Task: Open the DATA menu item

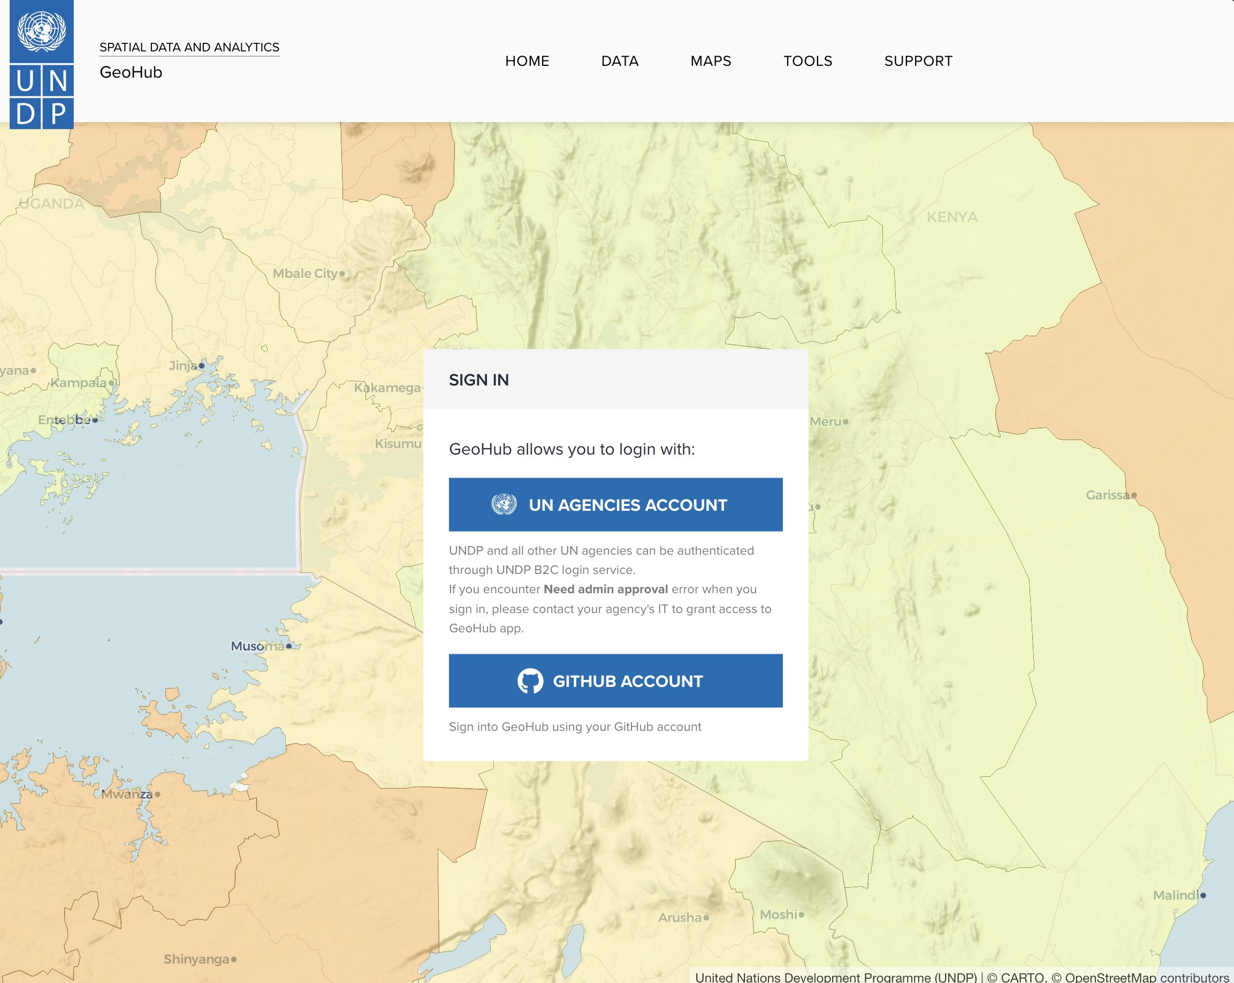Action: pyautogui.click(x=619, y=61)
